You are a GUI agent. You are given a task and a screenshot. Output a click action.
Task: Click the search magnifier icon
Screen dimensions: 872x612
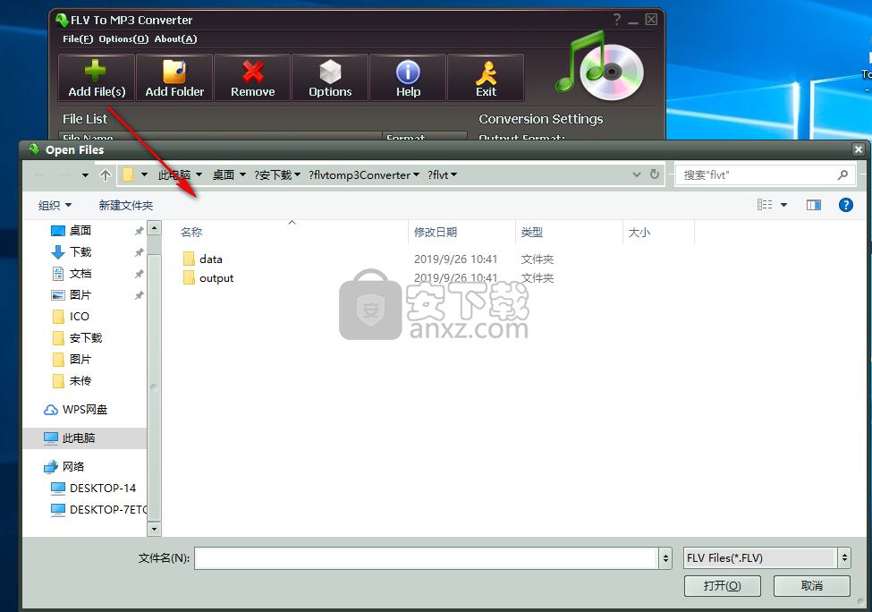tap(843, 175)
